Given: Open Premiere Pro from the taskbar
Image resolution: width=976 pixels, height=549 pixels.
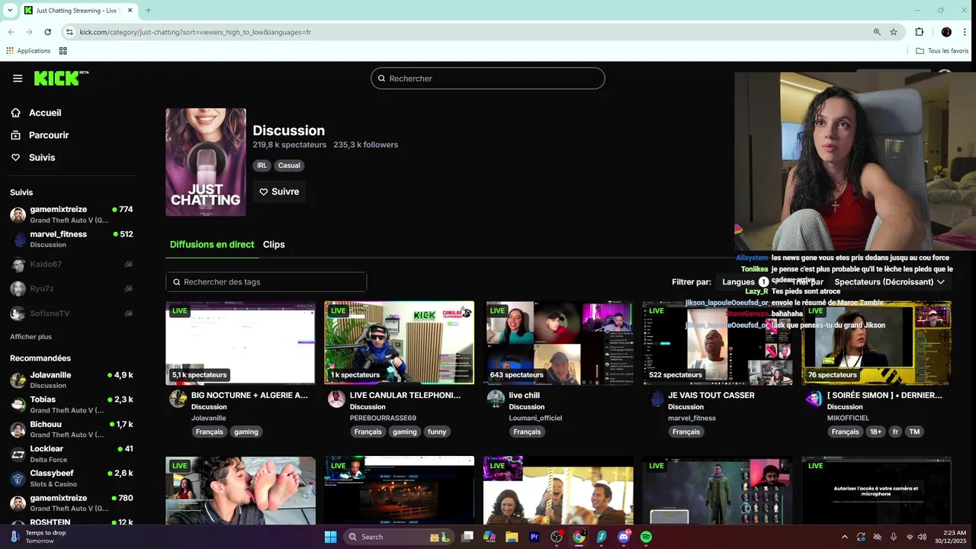Looking at the screenshot, I should click(534, 537).
